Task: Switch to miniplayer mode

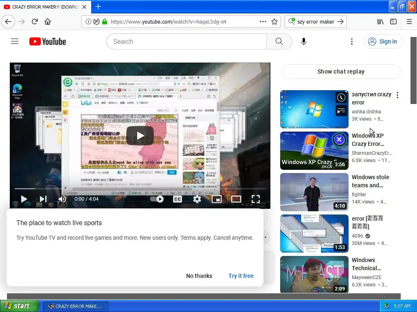Action: (217, 199)
